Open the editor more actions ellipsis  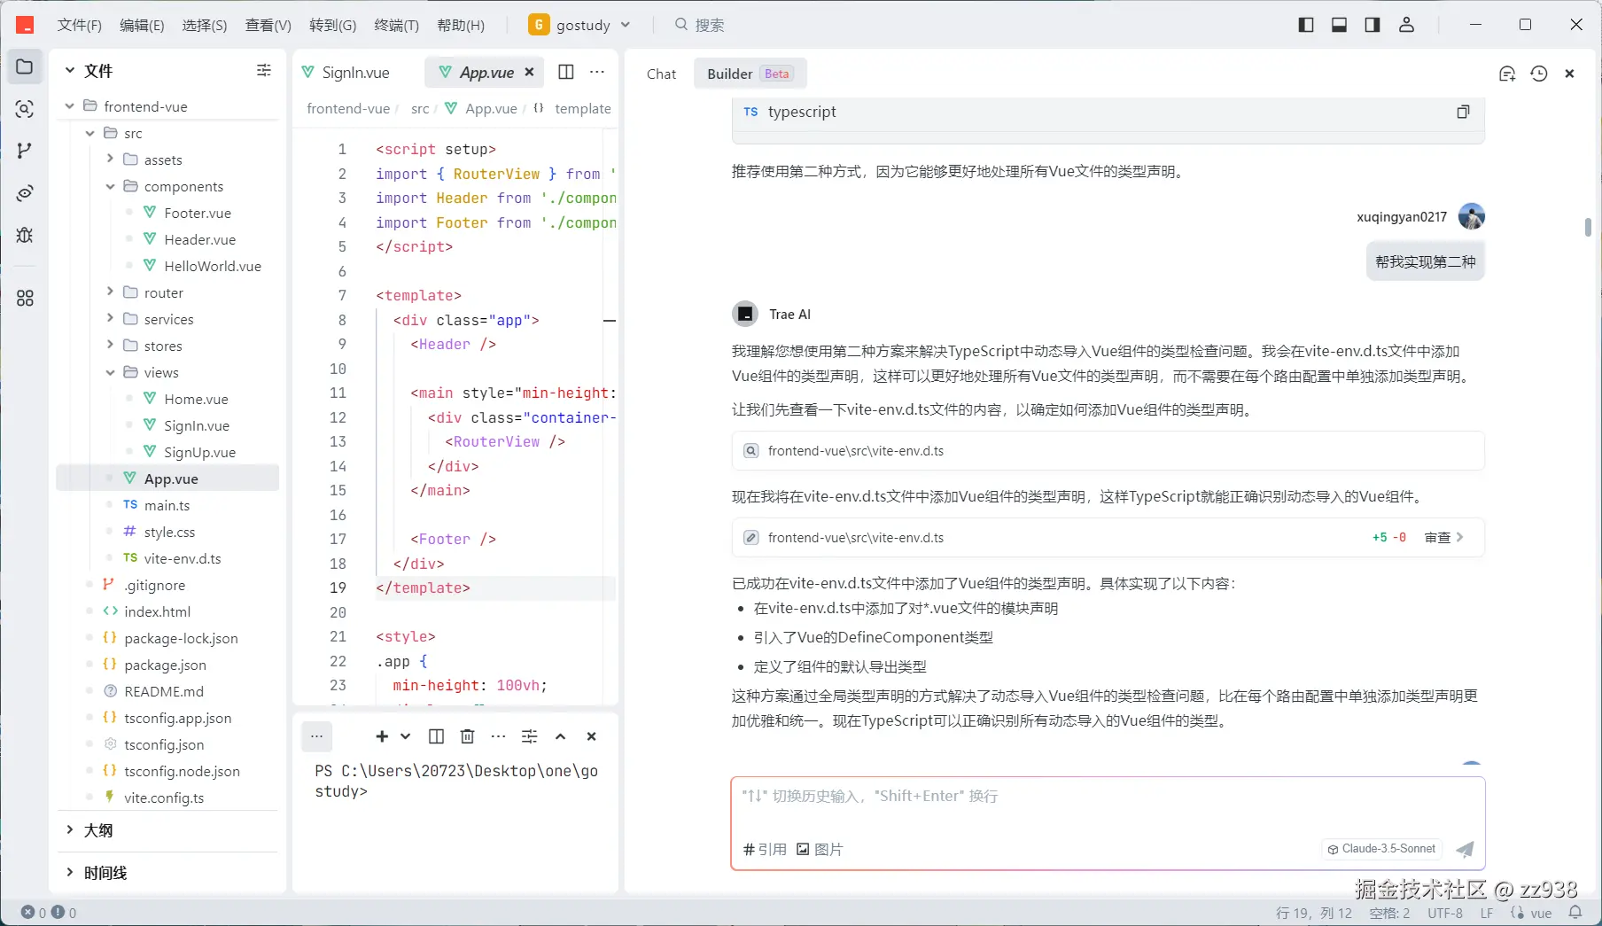pyautogui.click(x=597, y=72)
